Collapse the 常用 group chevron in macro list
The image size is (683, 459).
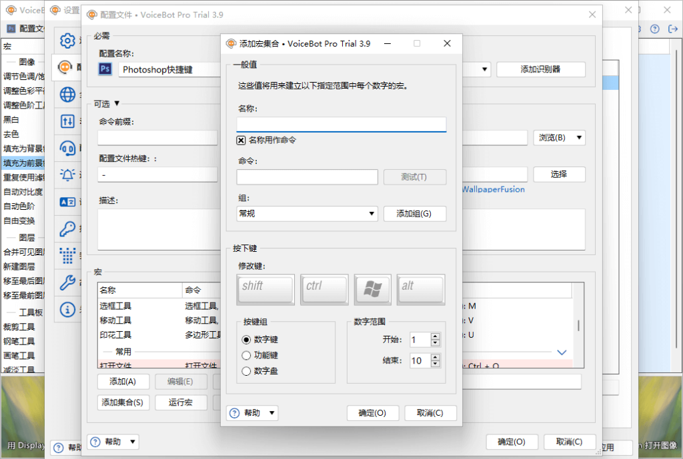(562, 352)
